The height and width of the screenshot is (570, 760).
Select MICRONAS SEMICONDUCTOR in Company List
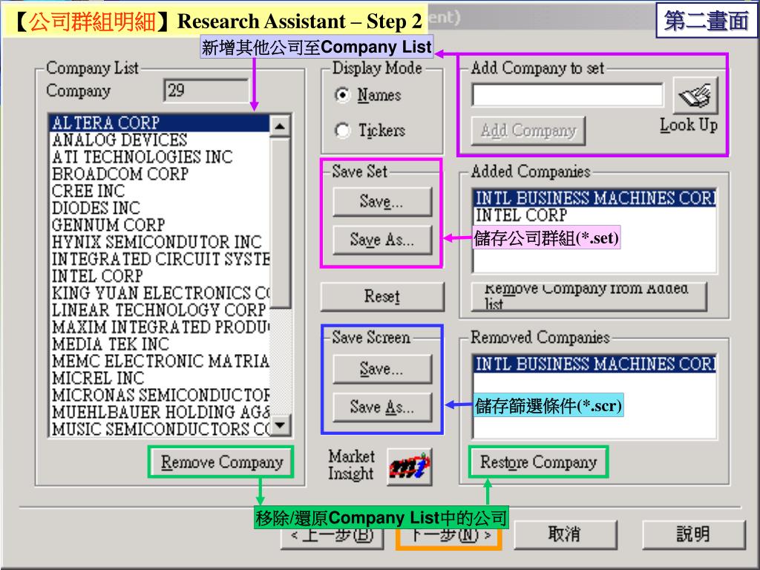tap(160, 395)
